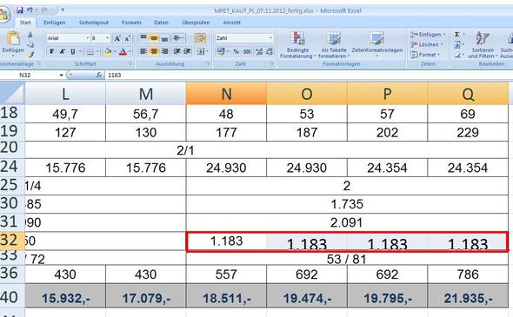Click the red font color icon
The height and width of the screenshot is (317, 513).
(x=123, y=51)
